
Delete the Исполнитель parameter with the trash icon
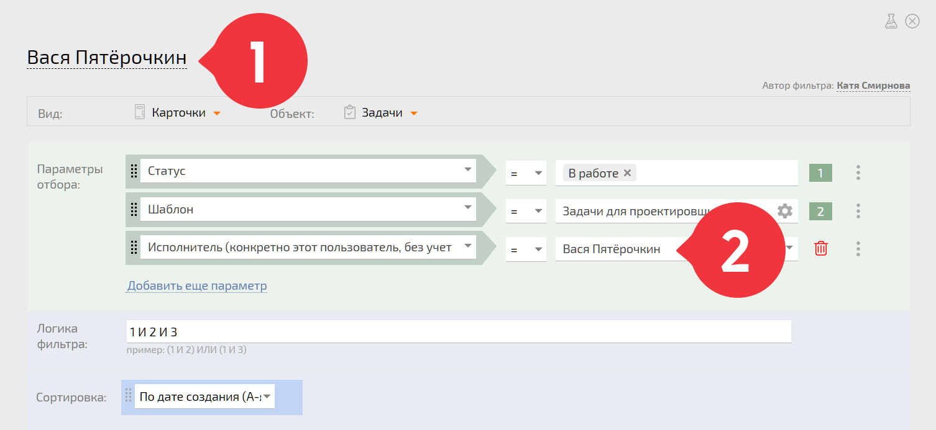[x=821, y=249]
